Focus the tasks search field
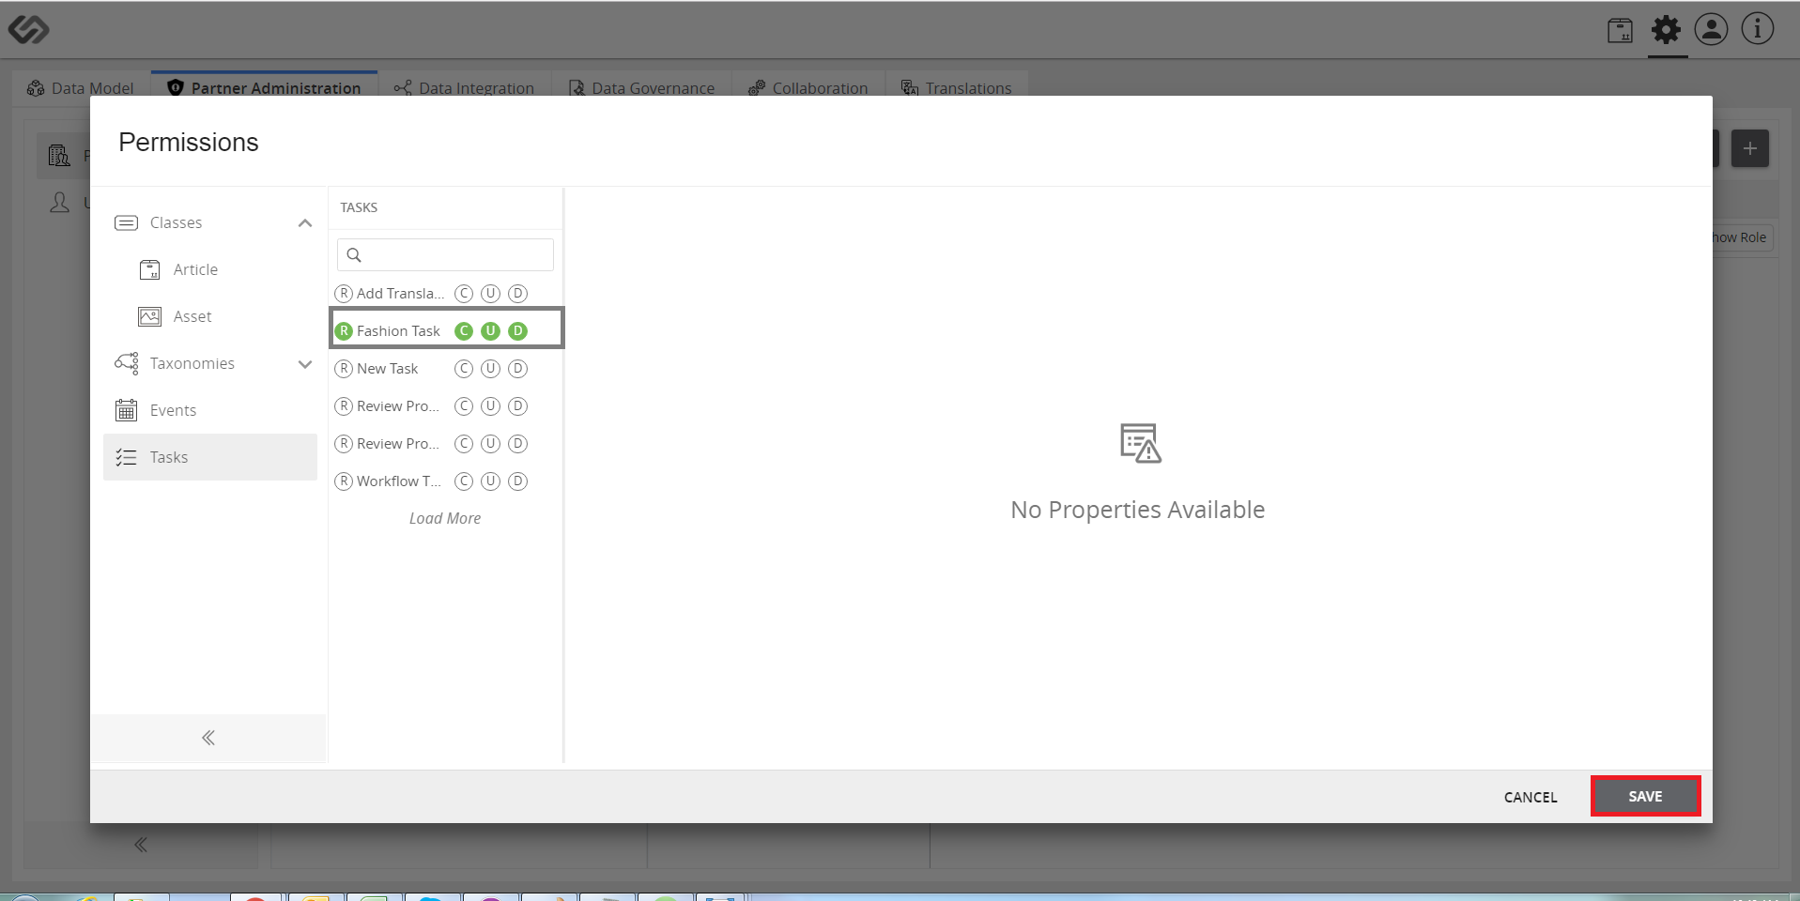 coord(445,255)
